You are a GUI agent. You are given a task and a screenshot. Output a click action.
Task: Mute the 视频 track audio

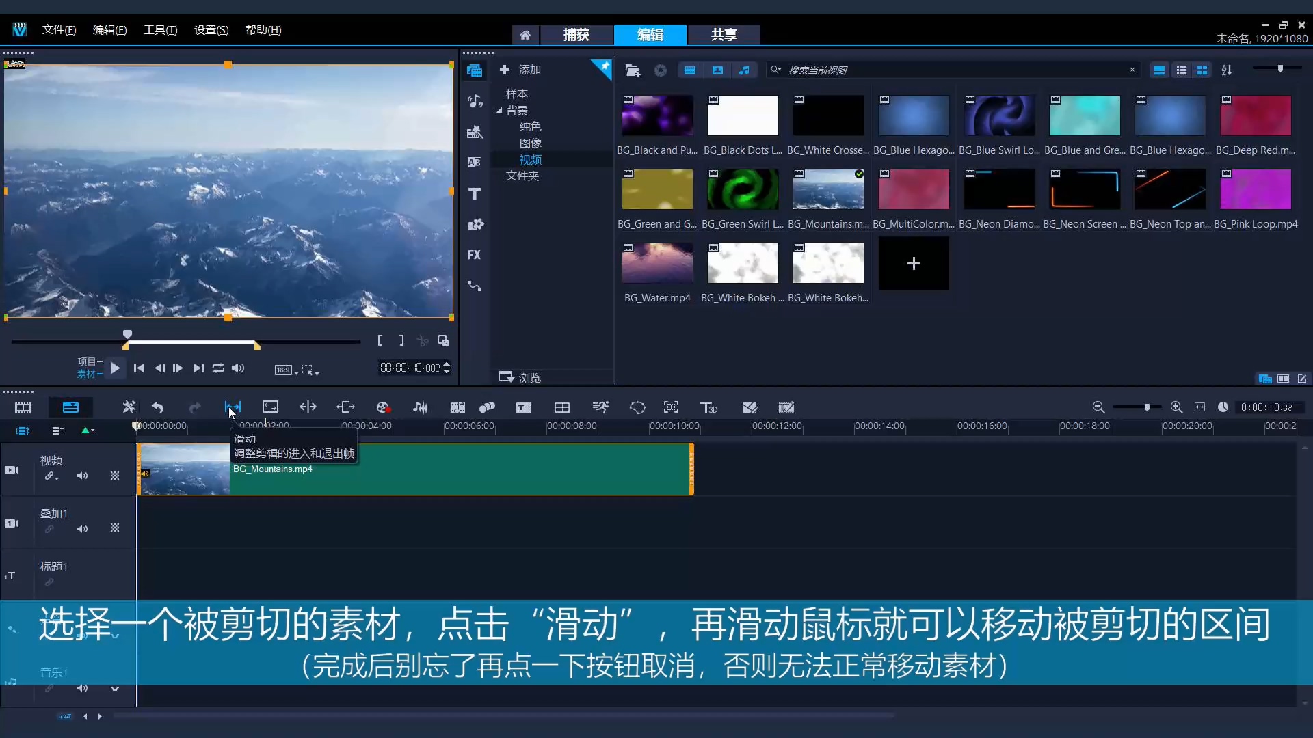click(x=82, y=476)
